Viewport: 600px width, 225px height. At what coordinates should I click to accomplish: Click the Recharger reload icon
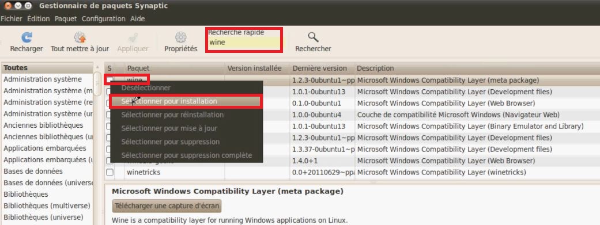[27, 37]
